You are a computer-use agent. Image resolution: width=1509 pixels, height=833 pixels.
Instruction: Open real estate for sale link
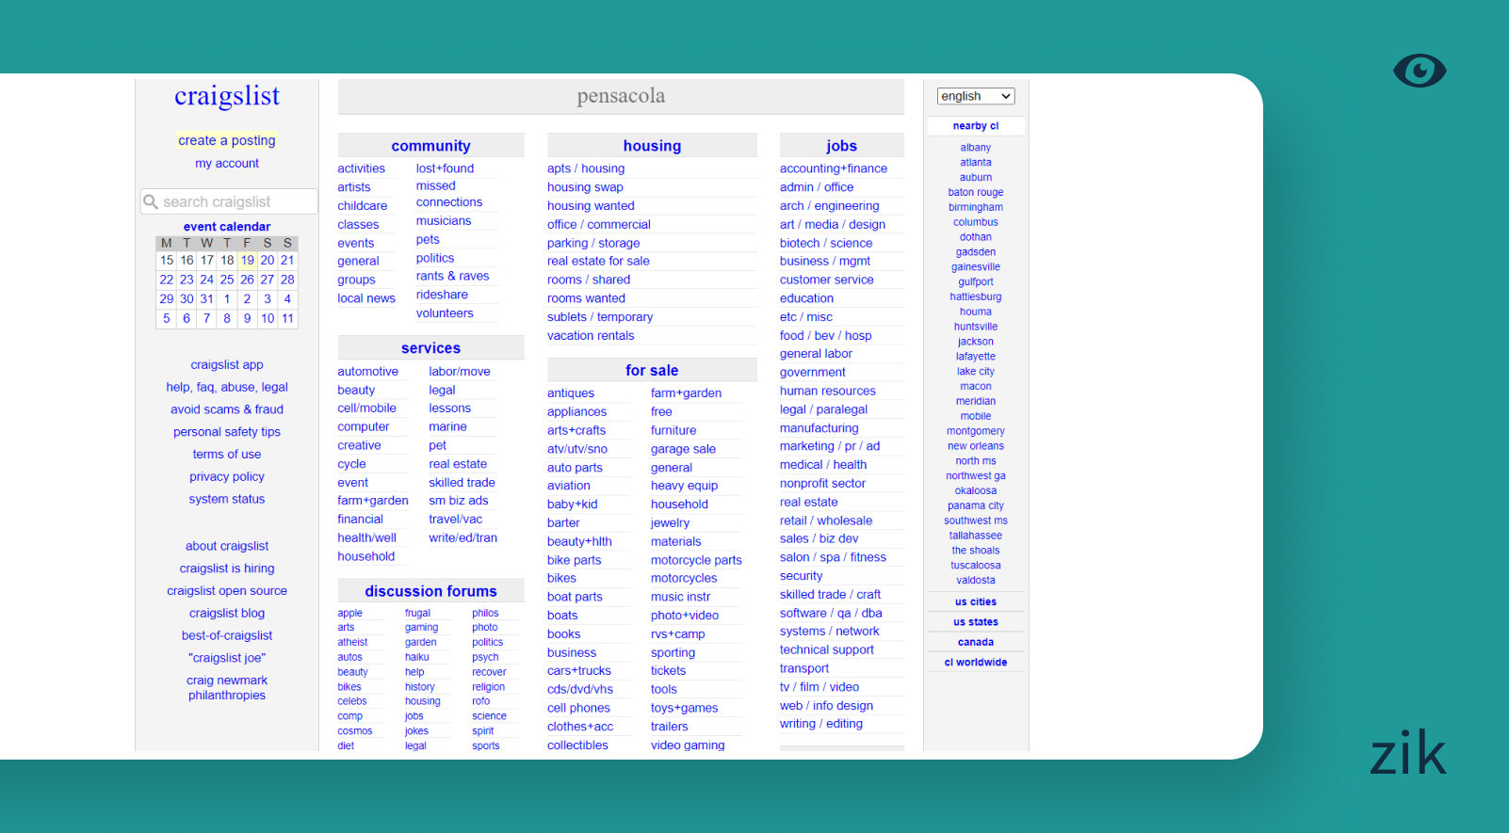pos(598,262)
